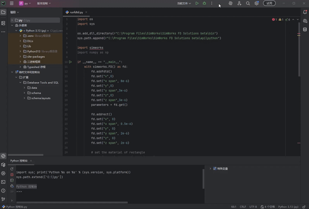This screenshot has height=209, width=309.
Task: Open IDE settings gear
Action: click(256, 3)
